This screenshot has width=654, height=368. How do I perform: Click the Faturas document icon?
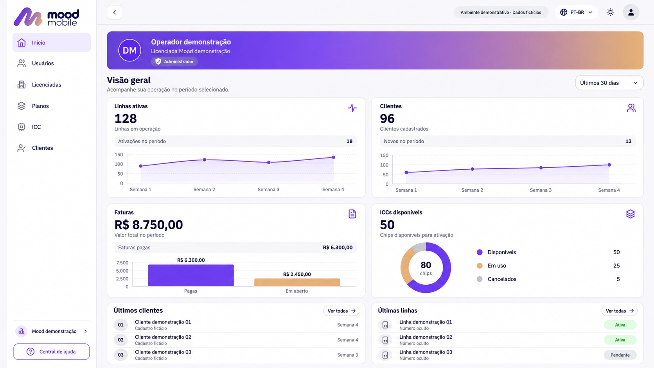[352, 214]
